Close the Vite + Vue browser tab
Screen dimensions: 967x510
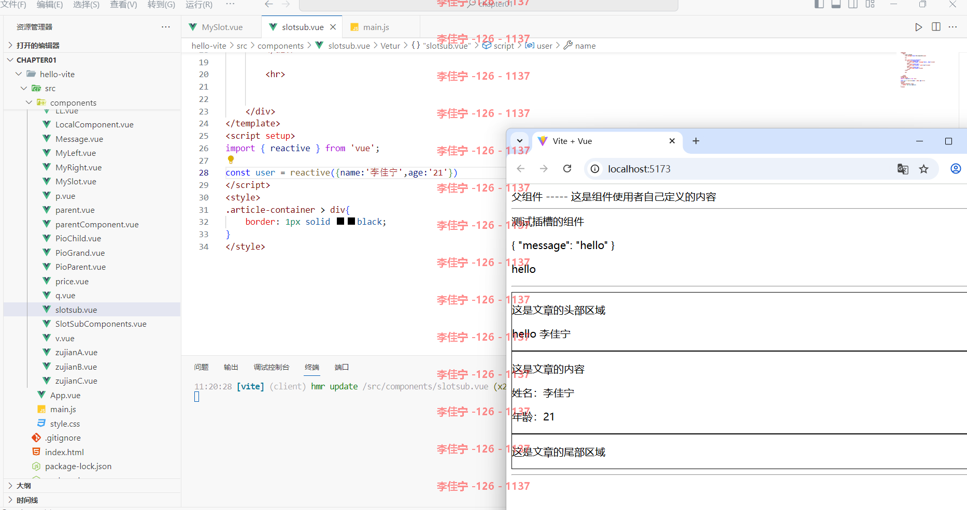pos(672,141)
